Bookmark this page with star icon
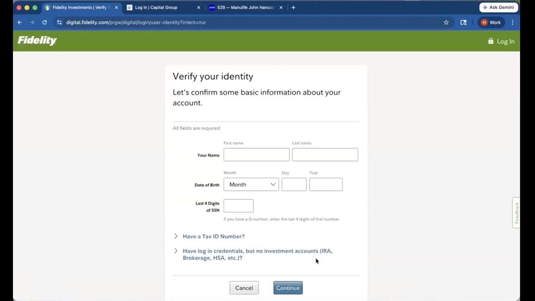Viewport: 535px width, 301px height. click(x=446, y=22)
